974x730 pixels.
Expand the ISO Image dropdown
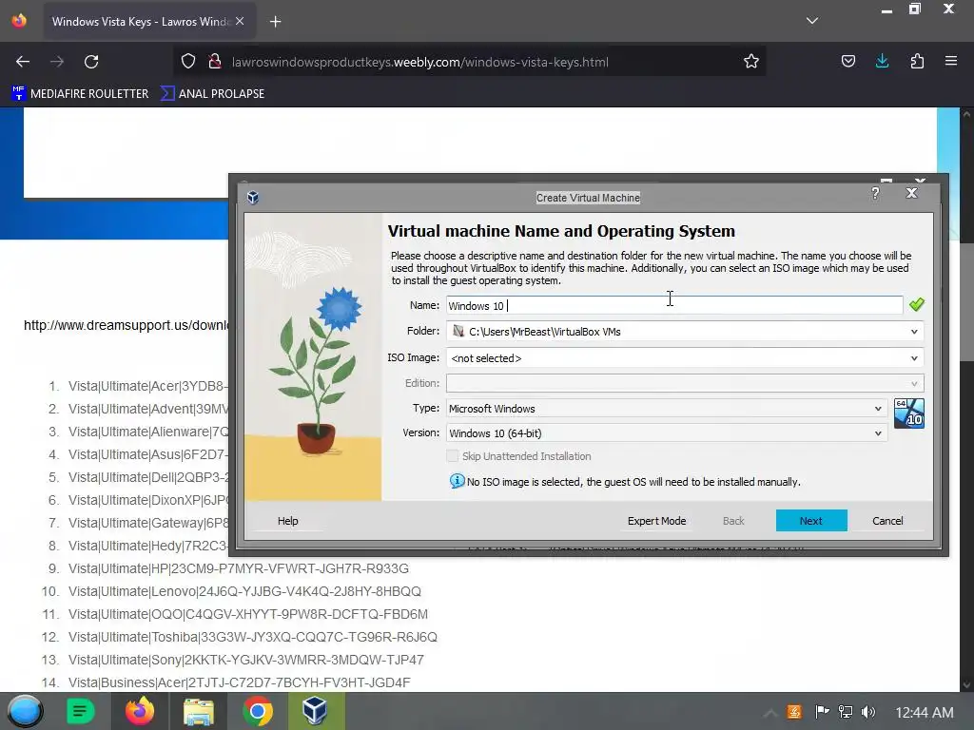[914, 358]
